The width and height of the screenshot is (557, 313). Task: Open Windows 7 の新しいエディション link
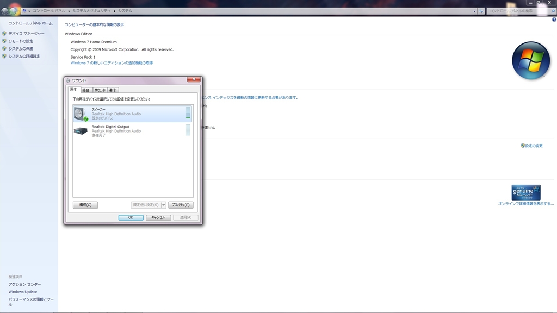[112, 63]
